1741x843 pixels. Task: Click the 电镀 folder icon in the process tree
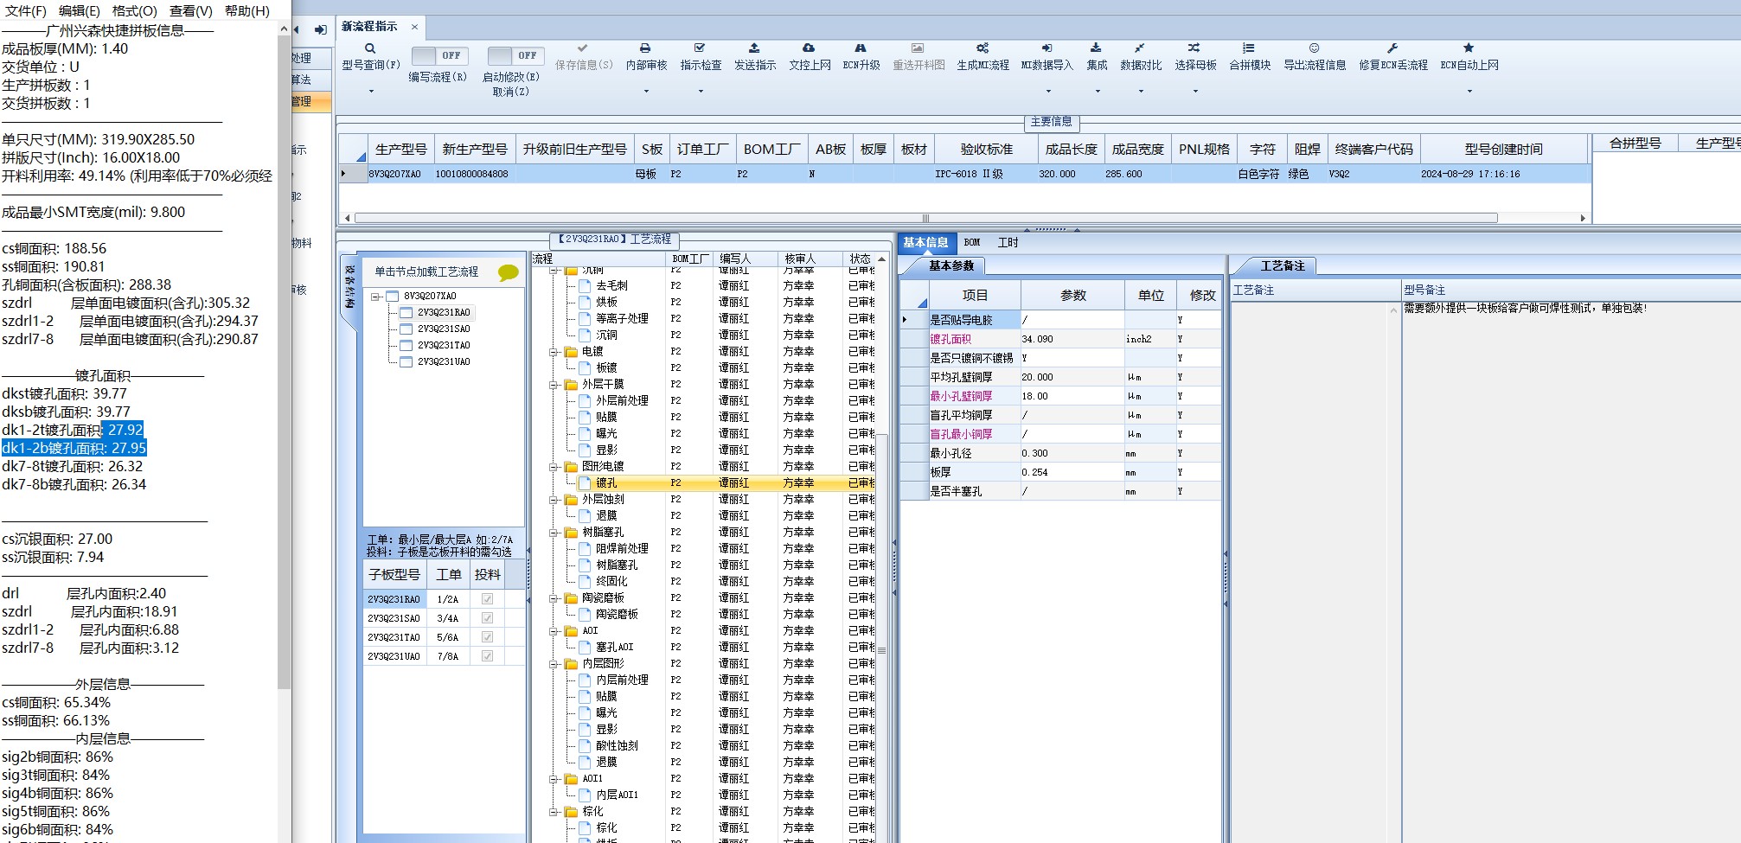pos(571,352)
